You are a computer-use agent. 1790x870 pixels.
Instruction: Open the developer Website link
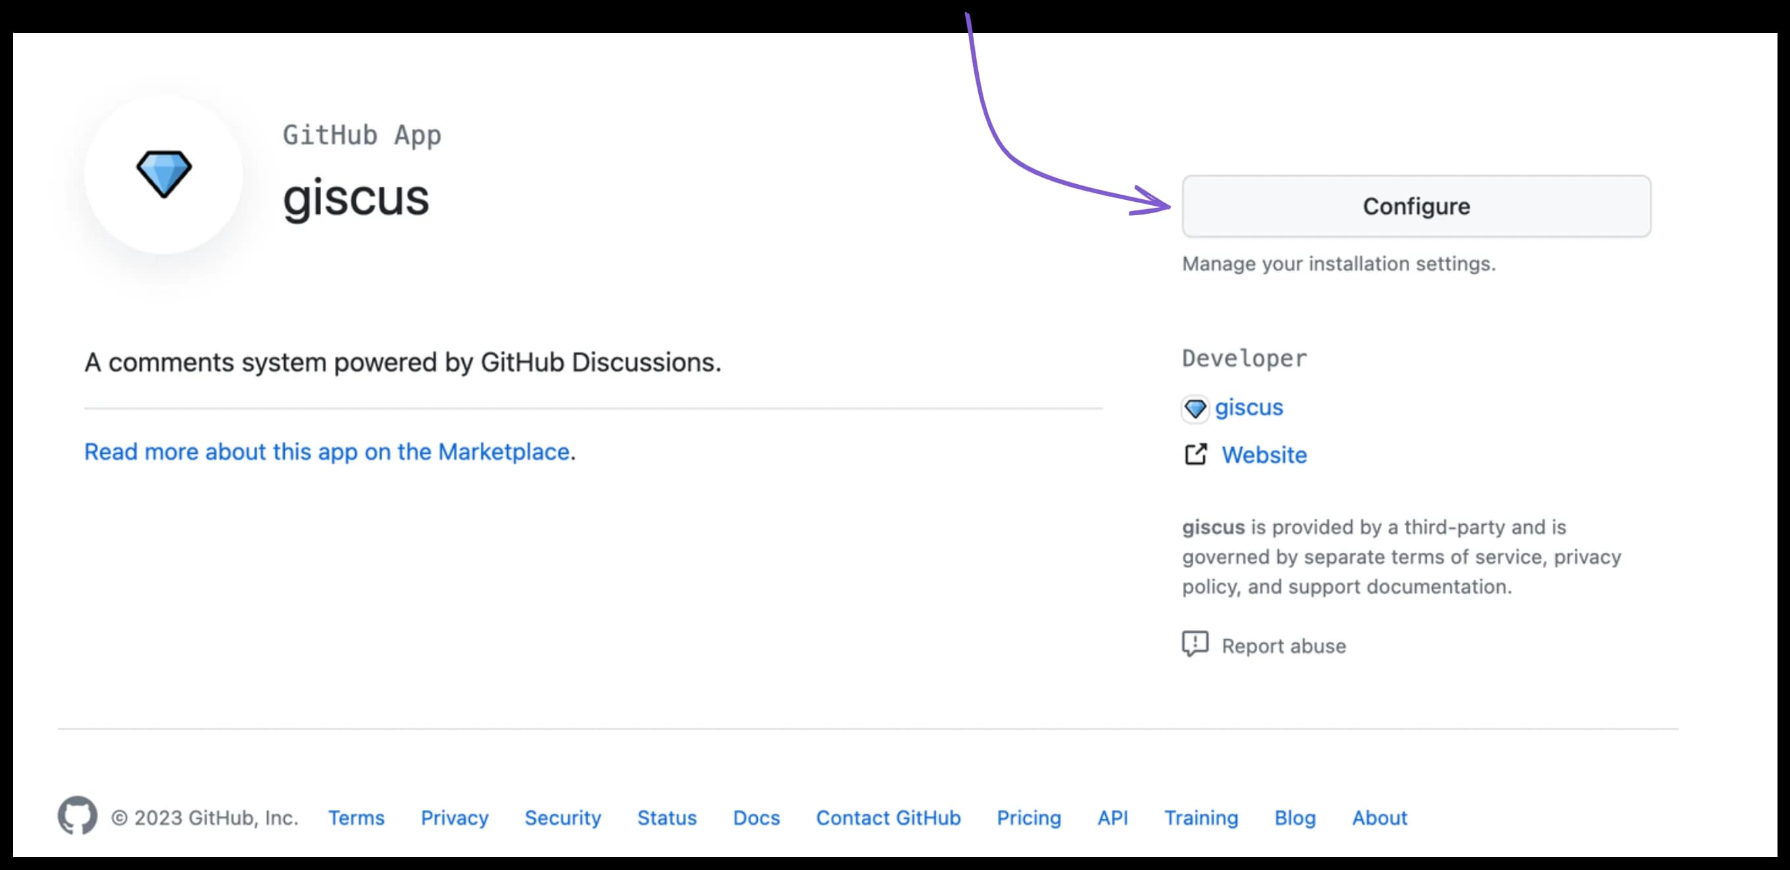coord(1264,454)
